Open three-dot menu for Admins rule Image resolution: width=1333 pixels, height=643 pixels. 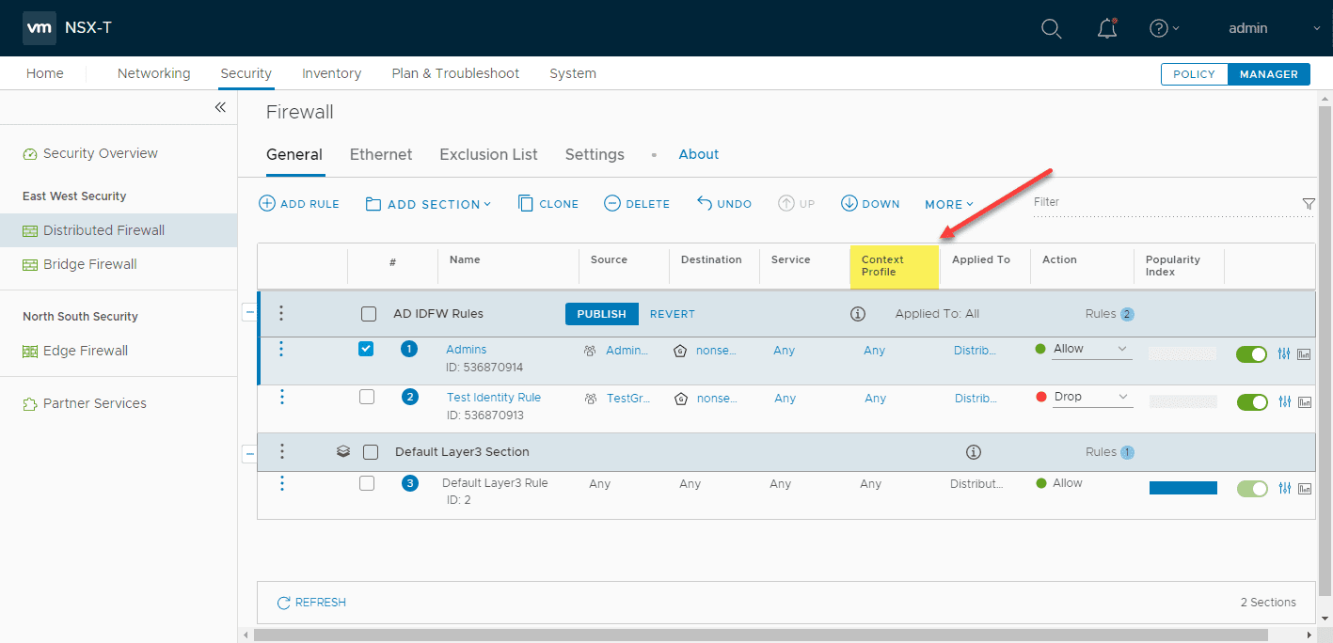281,350
